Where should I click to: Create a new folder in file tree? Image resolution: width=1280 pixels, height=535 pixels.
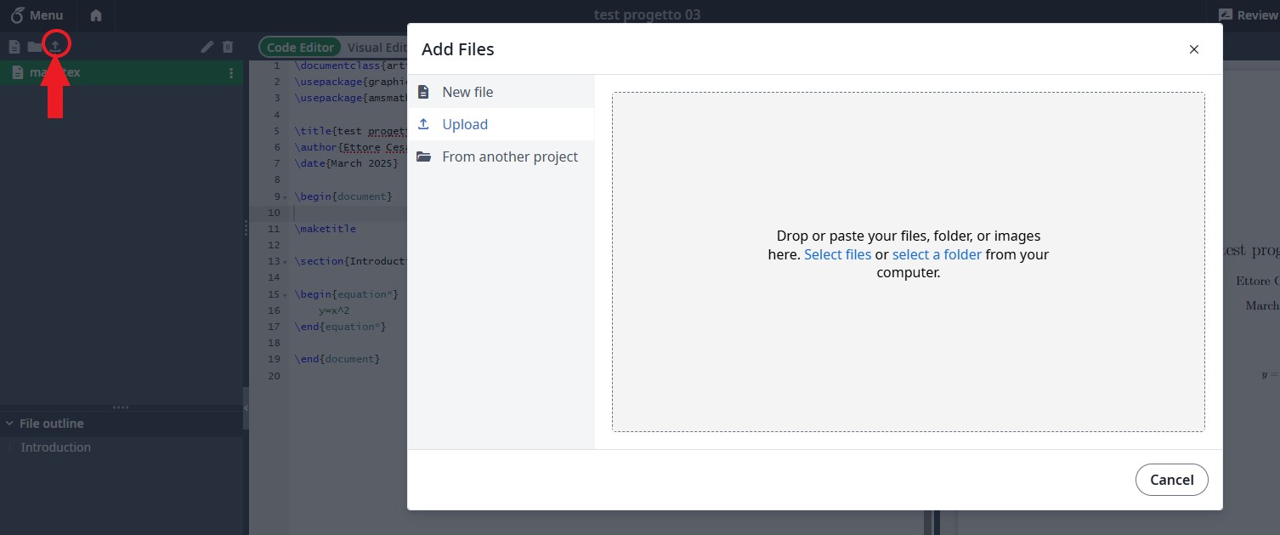pos(34,47)
